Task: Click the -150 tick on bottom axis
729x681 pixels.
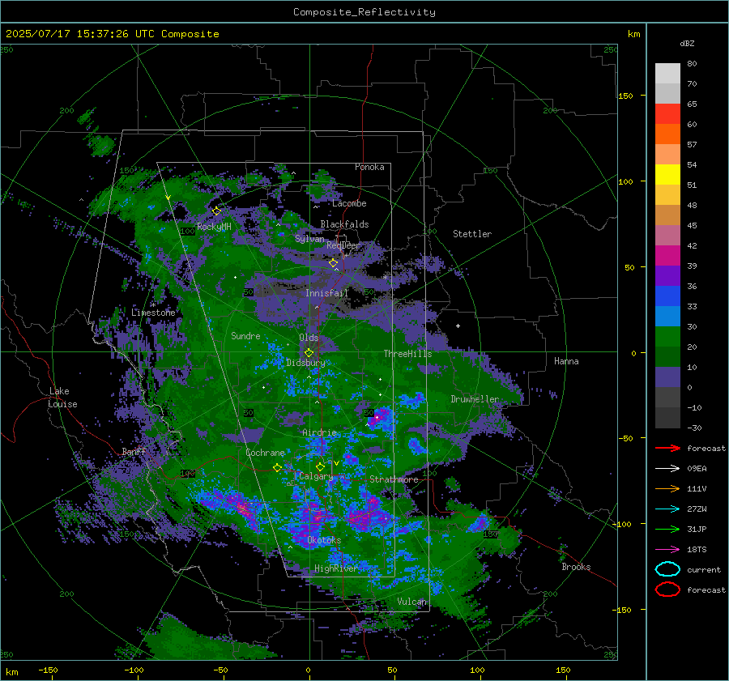Action: [x=48, y=670]
